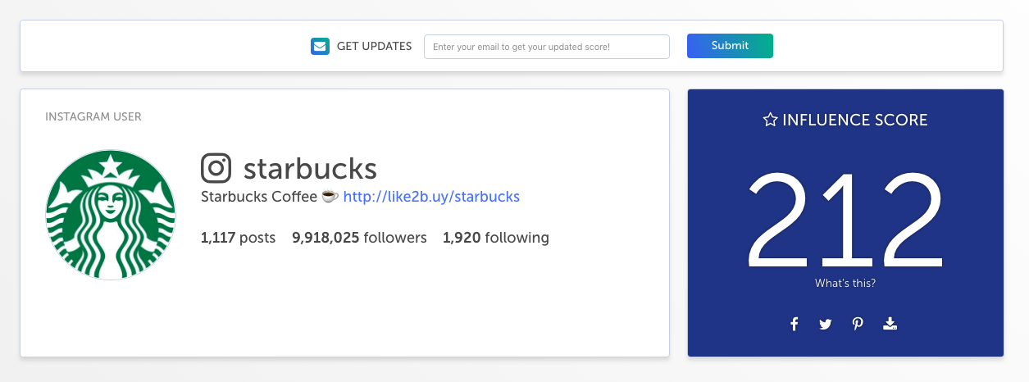Click the Instagram logo icon next to starbucks
This screenshot has width=1029, height=382.
coord(216,169)
